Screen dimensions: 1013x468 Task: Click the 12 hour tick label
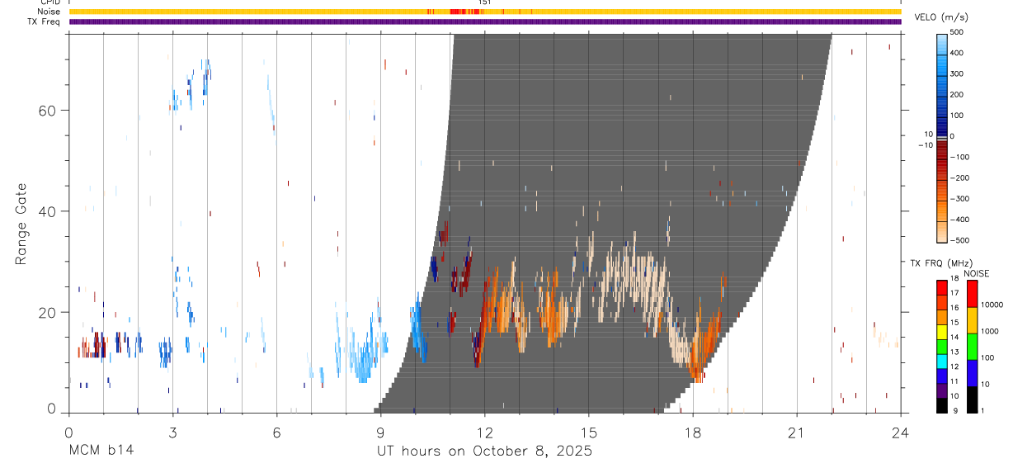tap(485, 433)
